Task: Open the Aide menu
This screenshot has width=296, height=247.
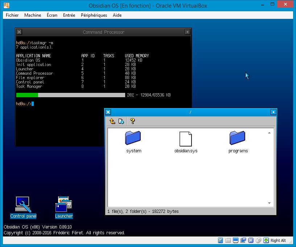Action: tap(117, 15)
